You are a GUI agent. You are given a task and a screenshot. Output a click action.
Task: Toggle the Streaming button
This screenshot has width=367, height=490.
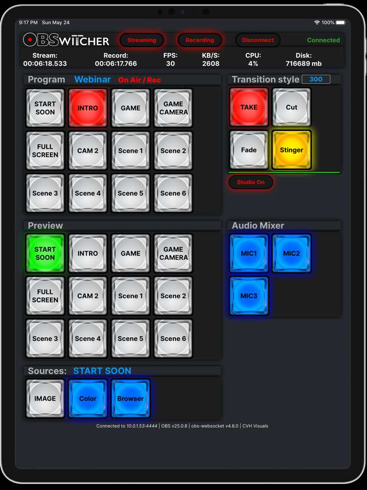click(142, 40)
